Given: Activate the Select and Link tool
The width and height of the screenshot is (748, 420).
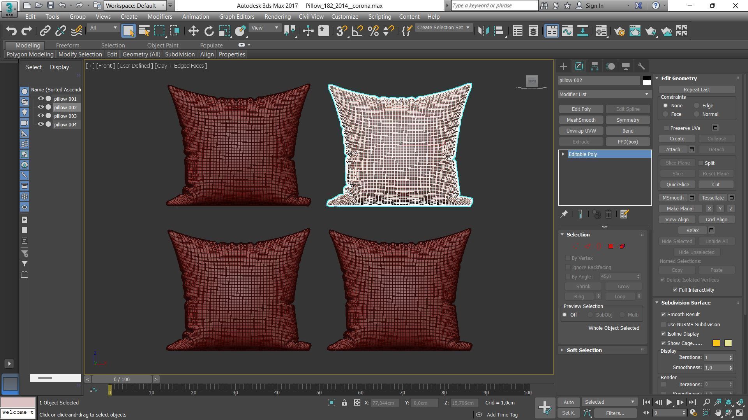Looking at the screenshot, I should coord(45,31).
